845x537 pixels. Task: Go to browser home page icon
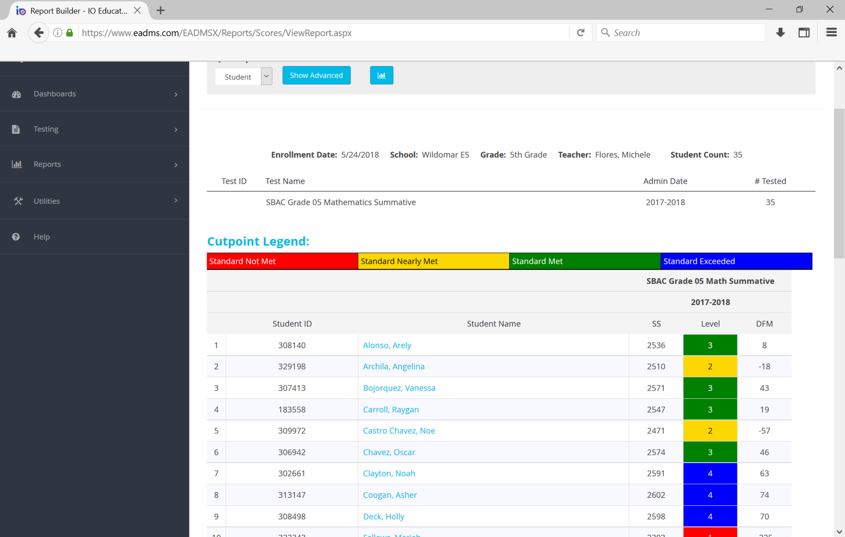tap(12, 33)
